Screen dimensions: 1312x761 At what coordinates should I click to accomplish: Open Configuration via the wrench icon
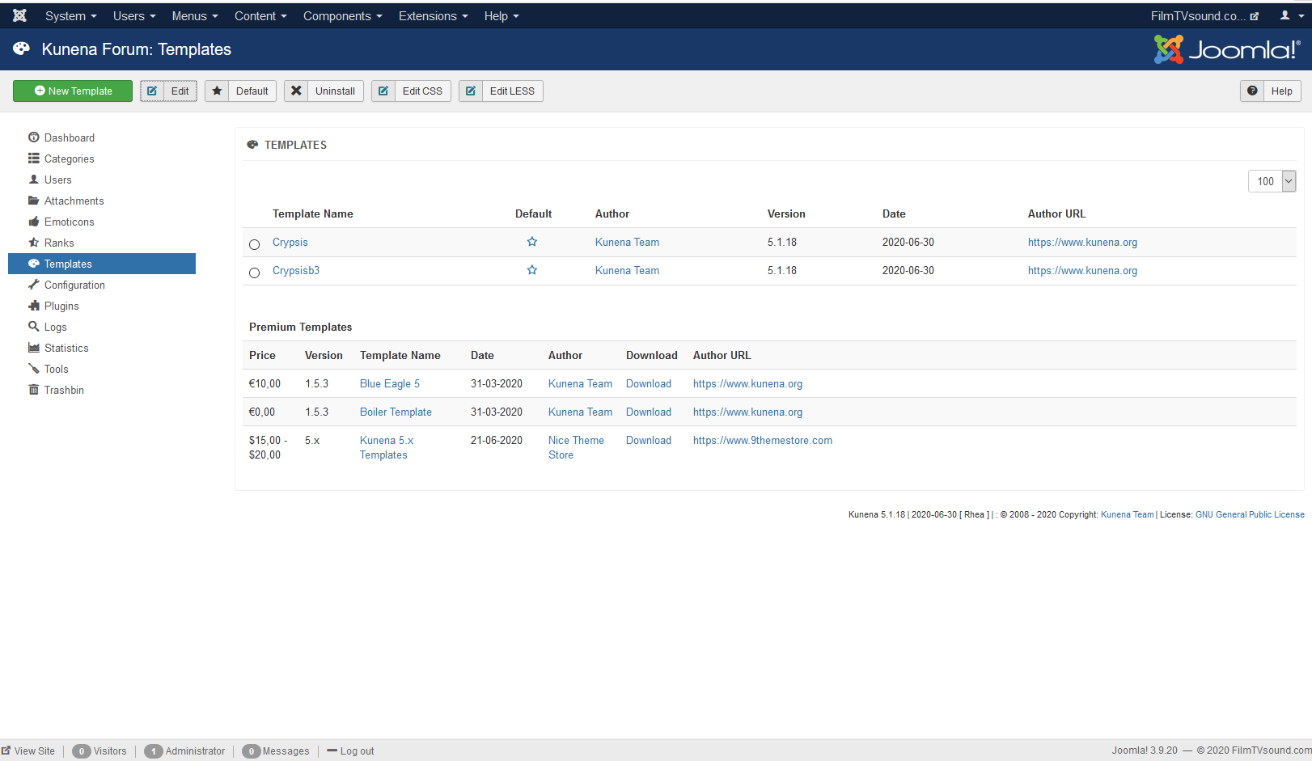(x=34, y=285)
